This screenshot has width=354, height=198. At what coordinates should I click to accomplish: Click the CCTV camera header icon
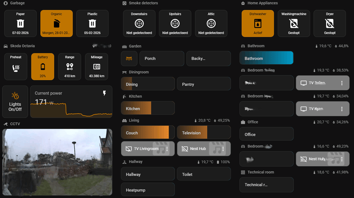point(6,124)
